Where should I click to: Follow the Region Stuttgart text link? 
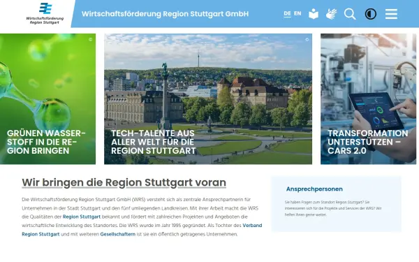pyautogui.click(x=82, y=217)
